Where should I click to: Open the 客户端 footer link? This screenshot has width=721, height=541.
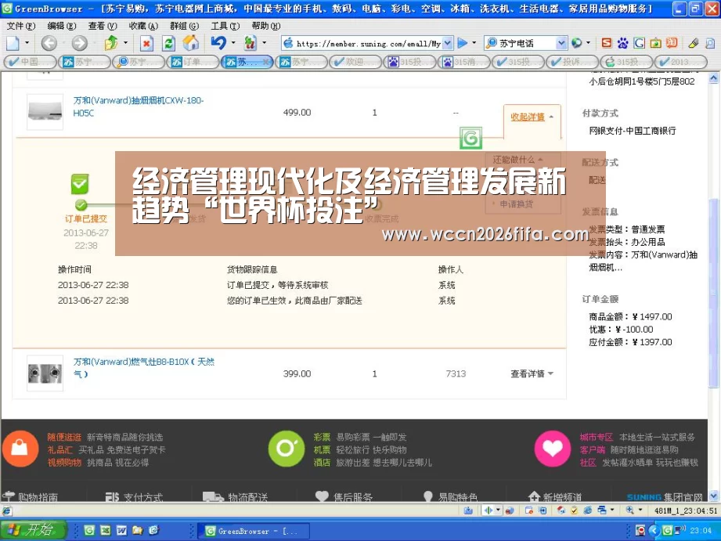[593, 450]
